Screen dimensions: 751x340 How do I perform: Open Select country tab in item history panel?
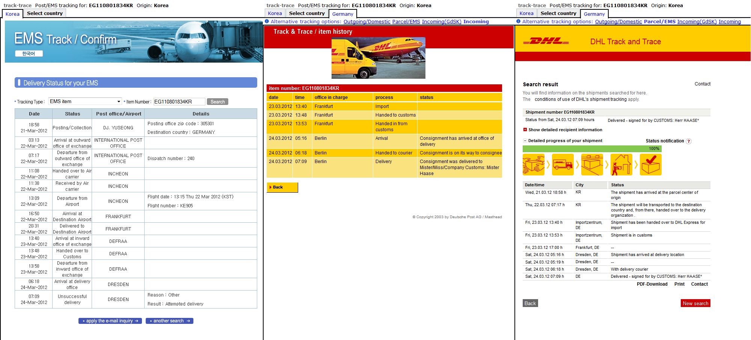[x=307, y=13]
